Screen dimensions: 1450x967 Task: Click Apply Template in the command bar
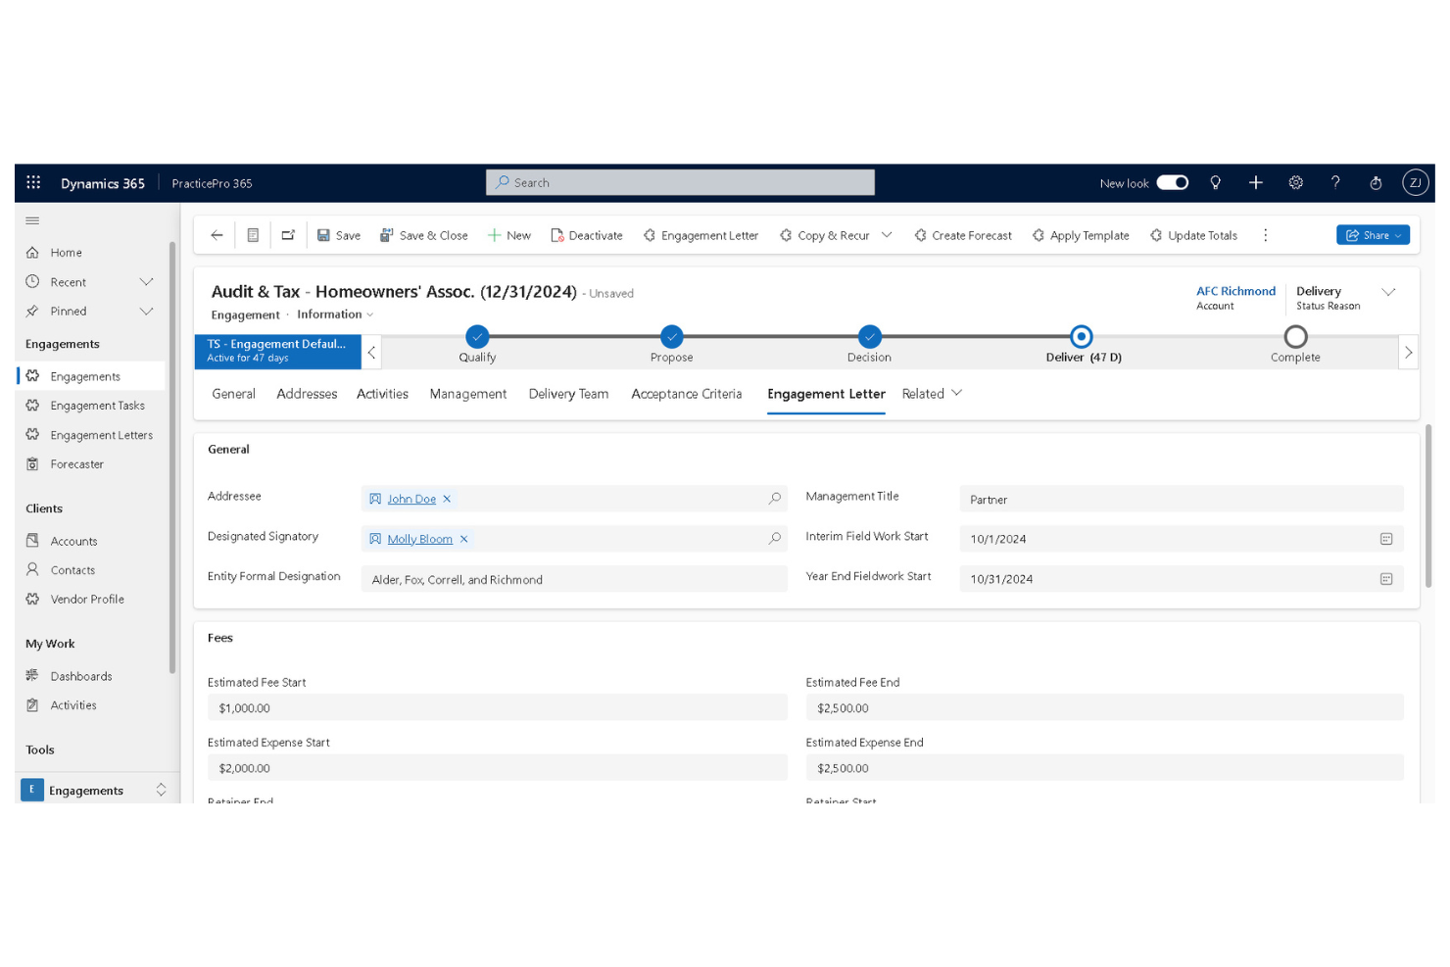click(x=1081, y=235)
